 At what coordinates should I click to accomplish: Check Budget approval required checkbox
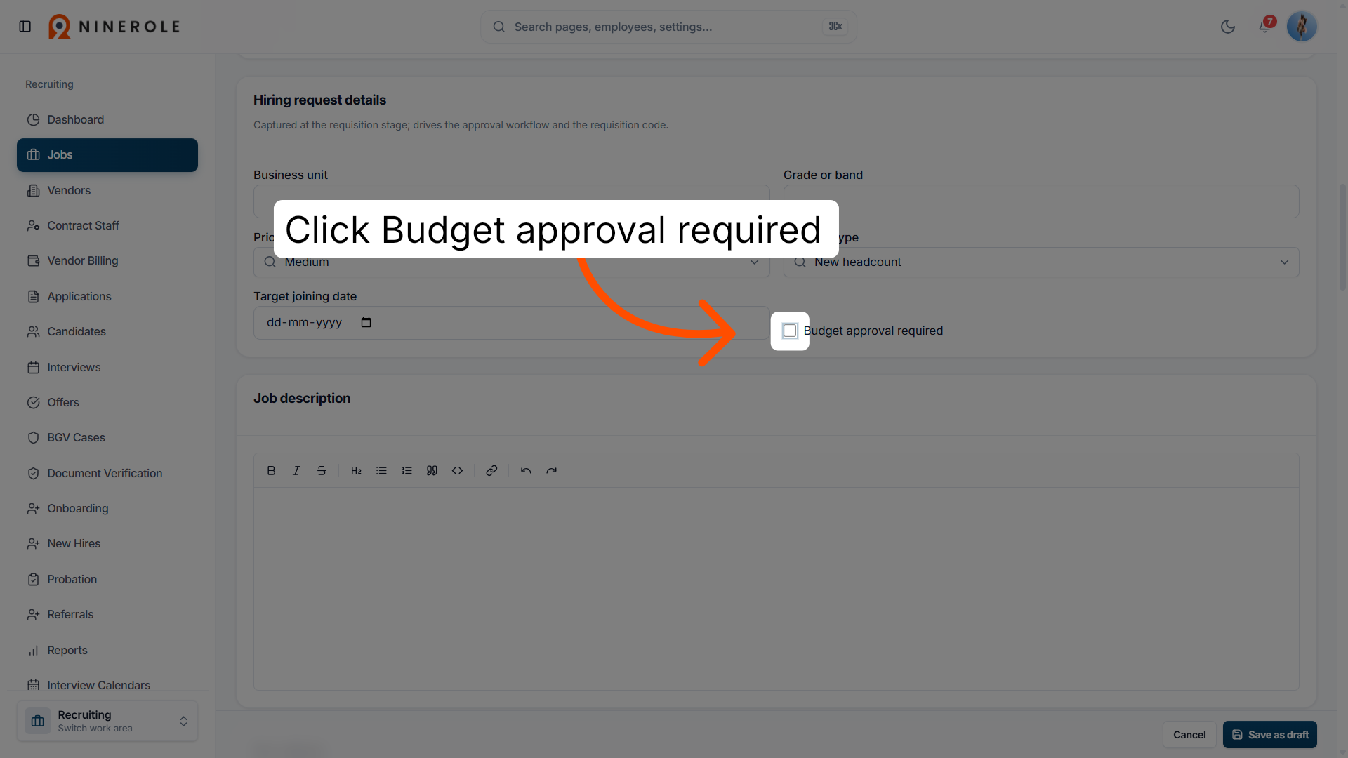[790, 331]
